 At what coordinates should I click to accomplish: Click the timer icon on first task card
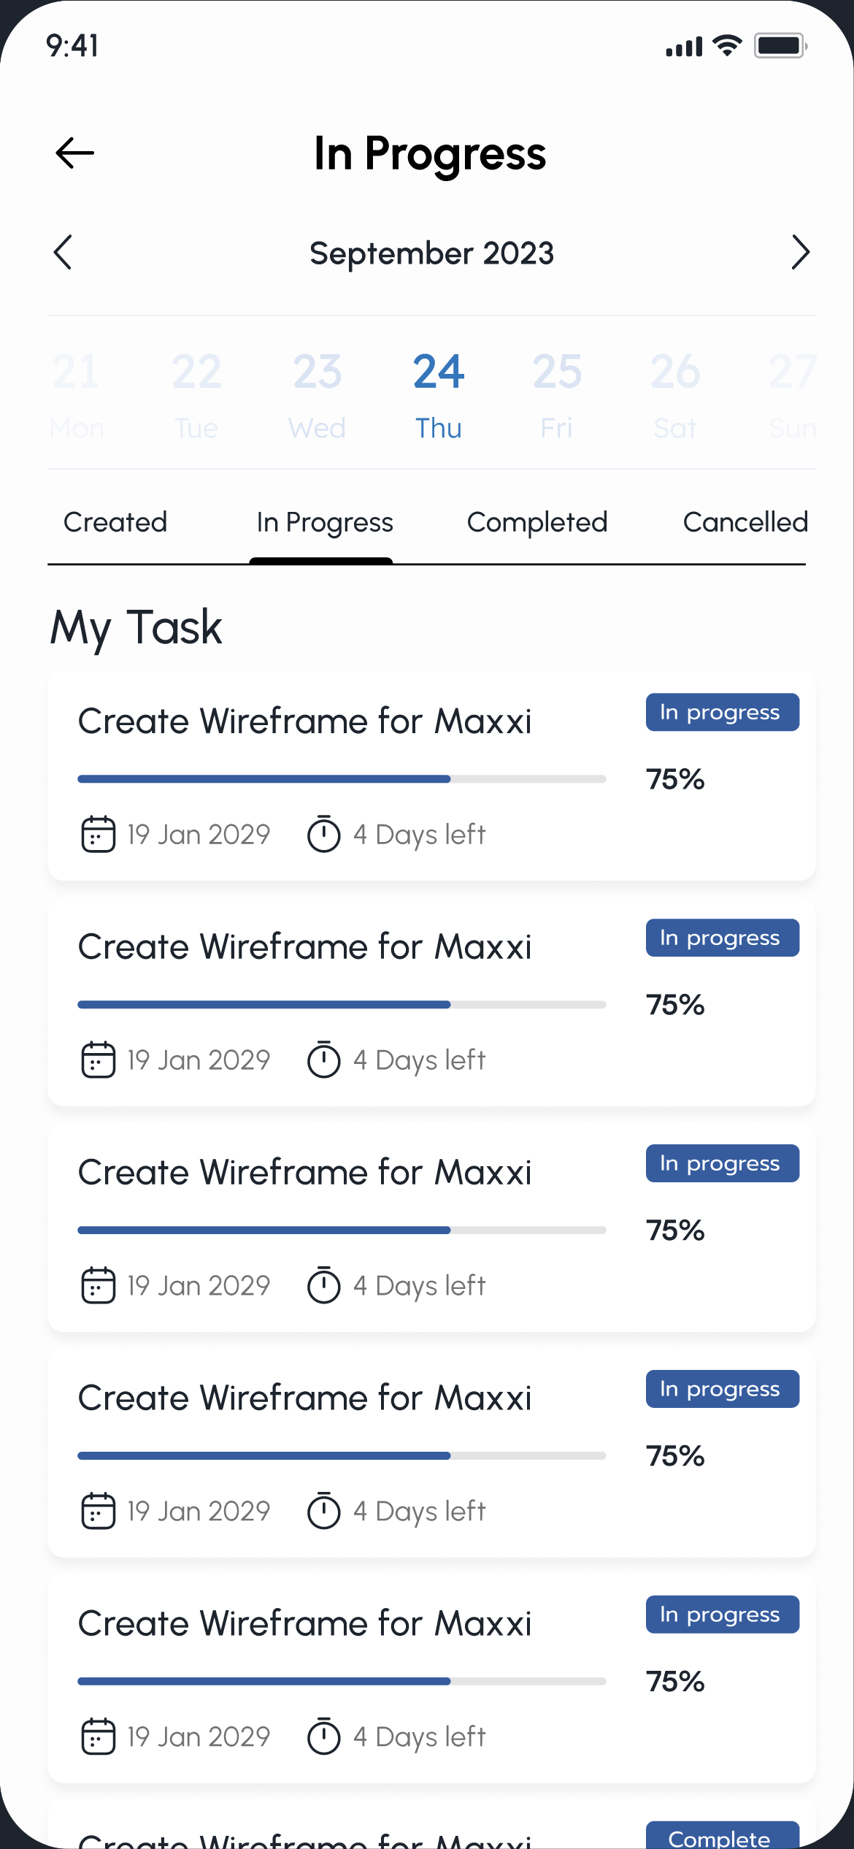[323, 834]
